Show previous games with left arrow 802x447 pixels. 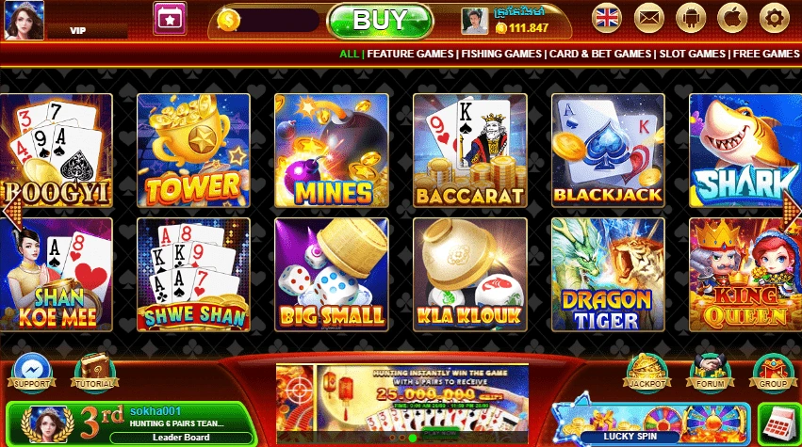pos(11,211)
